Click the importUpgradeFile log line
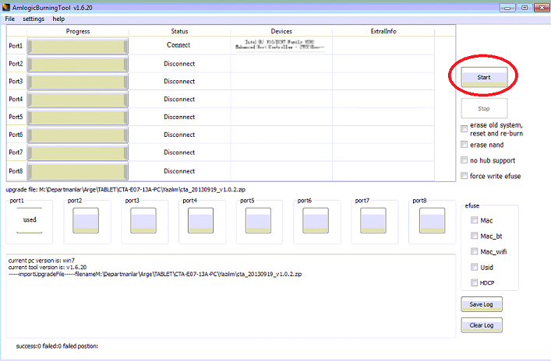This screenshot has height=361, width=551. point(155,274)
